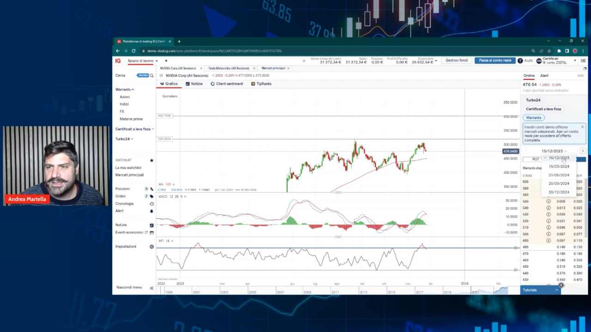
Task: Select Turbo24 product type in order panel
Action: click(x=533, y=100)
